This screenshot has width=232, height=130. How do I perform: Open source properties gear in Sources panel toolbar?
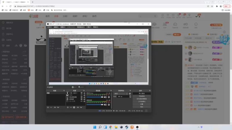[74, 107]
